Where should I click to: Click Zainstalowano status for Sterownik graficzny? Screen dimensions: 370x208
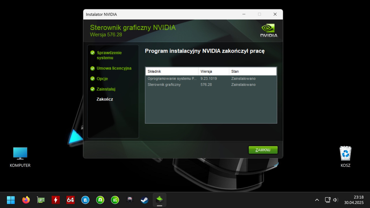pyautogui.click(x=243, y=85)
